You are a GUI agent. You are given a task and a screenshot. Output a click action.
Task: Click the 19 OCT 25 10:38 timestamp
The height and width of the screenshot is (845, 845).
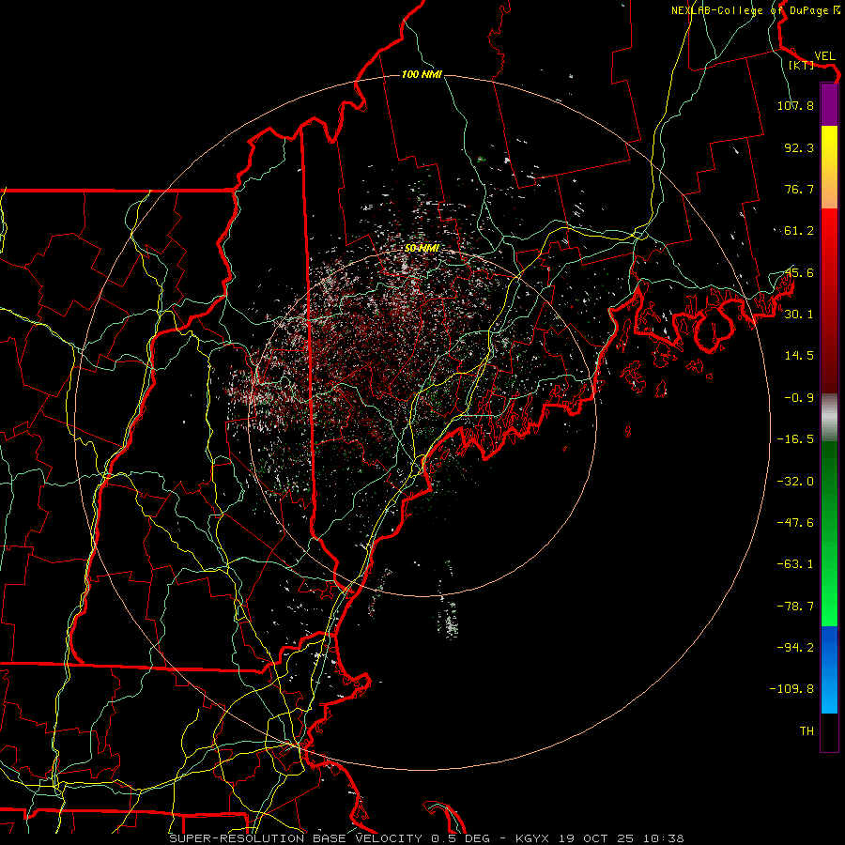[622, 838]
